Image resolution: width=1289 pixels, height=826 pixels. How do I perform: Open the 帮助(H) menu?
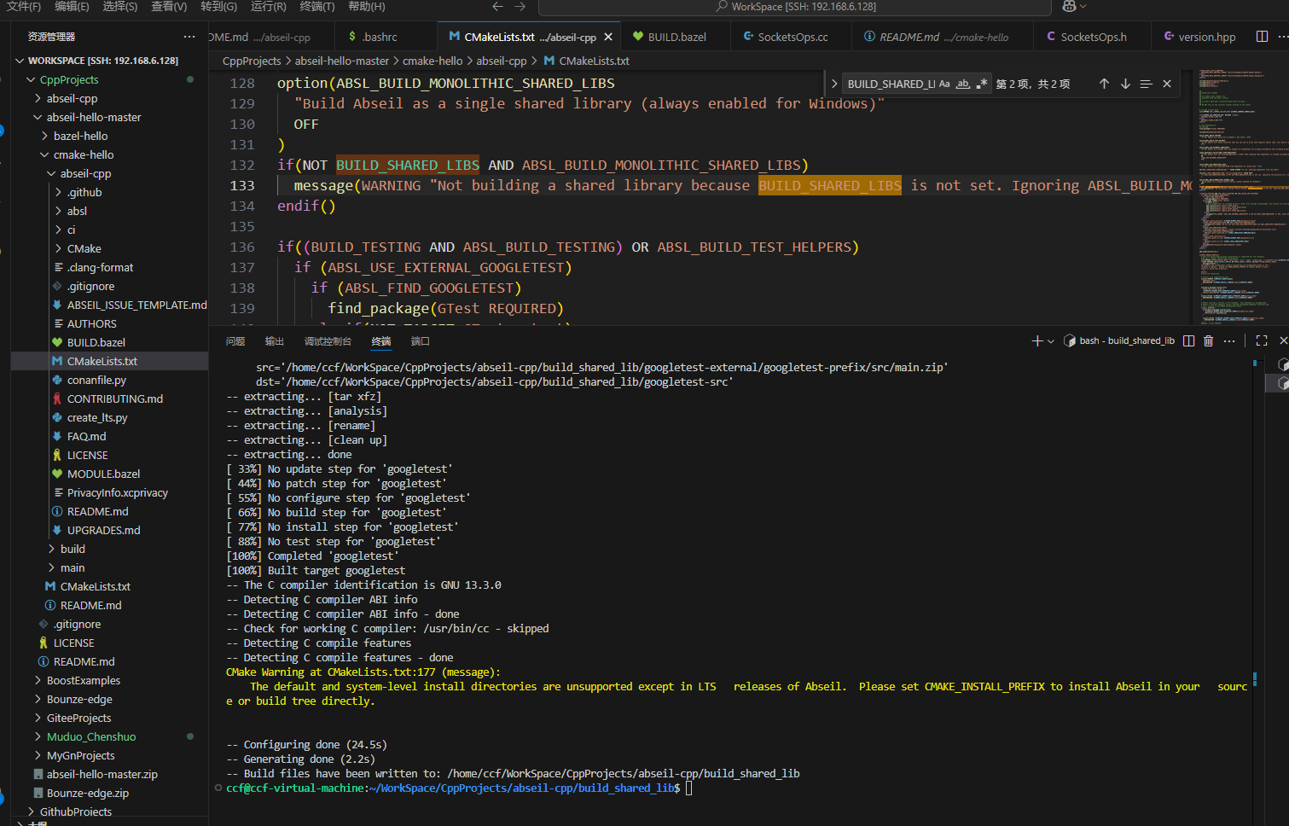point(366,6)
